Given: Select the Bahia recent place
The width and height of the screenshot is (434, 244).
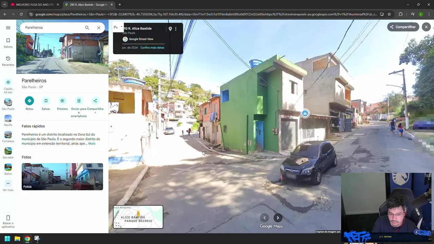Looking at the screenshot, I should pyautogui.click(x=8, y=169).
